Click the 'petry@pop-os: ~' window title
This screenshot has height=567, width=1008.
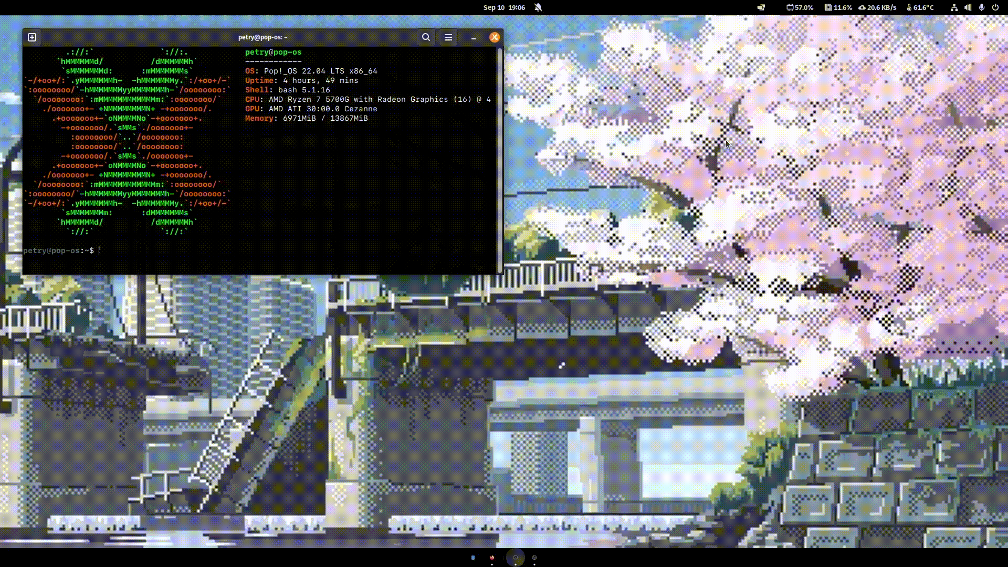click(x=262, y=37)
